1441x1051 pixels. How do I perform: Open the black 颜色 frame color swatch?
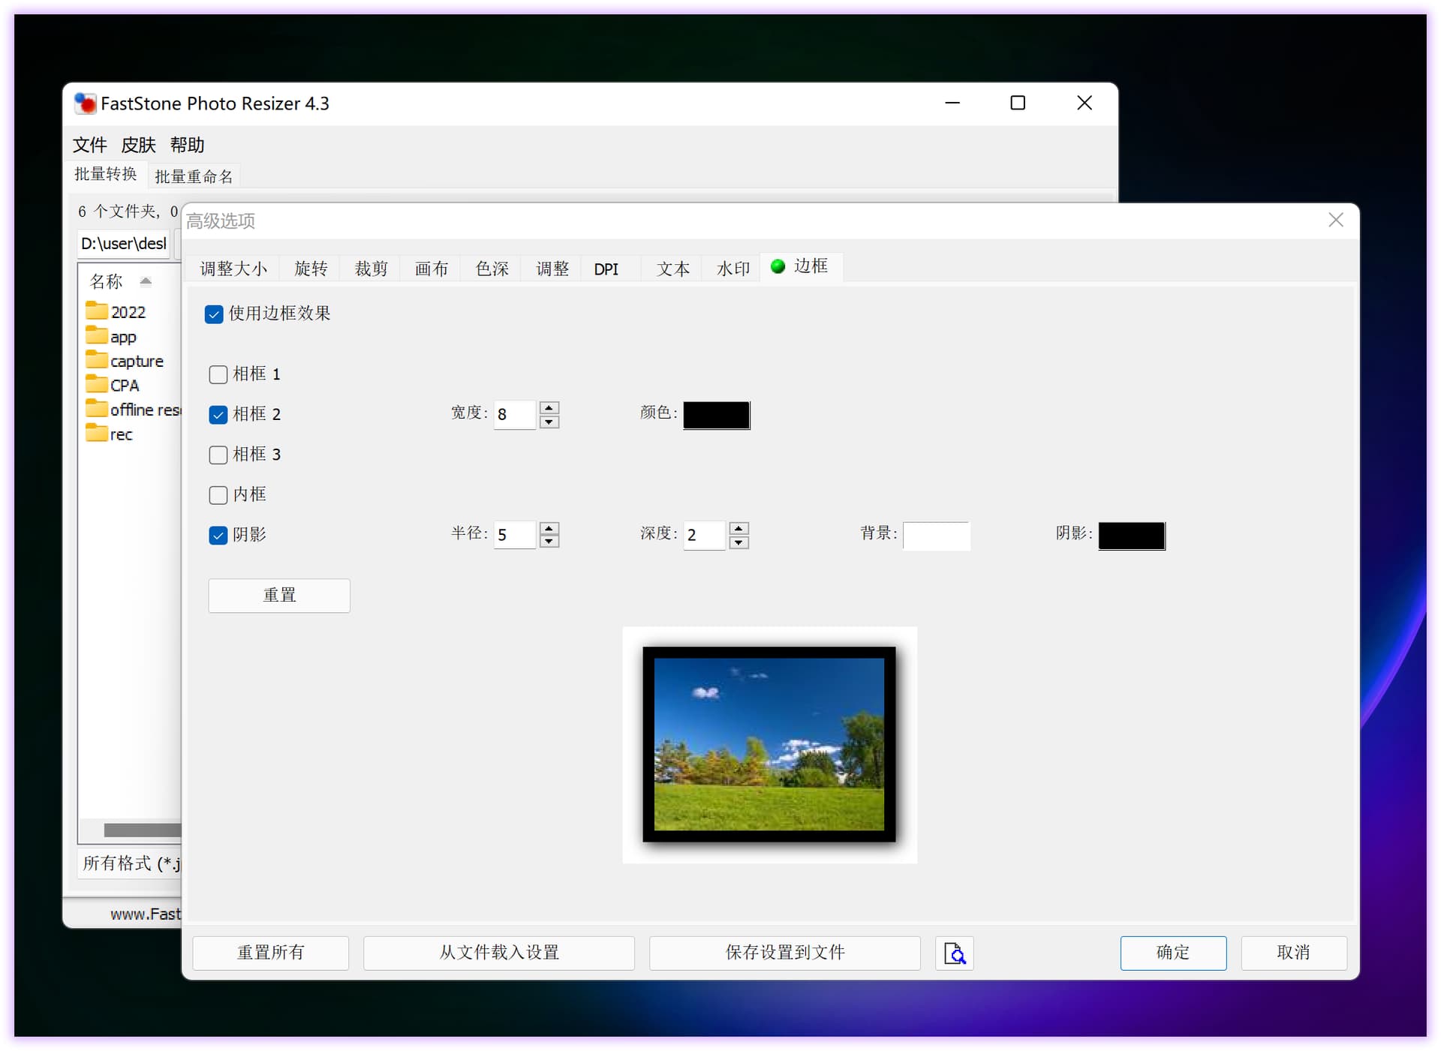click(716, 415)
